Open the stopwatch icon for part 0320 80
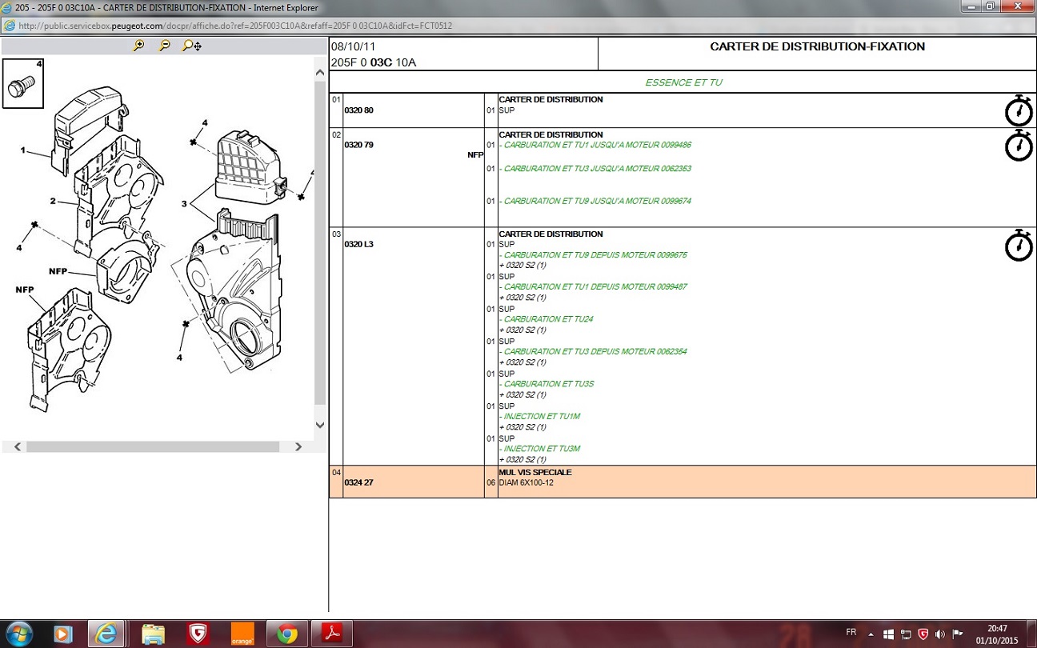1037x648 pixels. [x=1019, y=110]
